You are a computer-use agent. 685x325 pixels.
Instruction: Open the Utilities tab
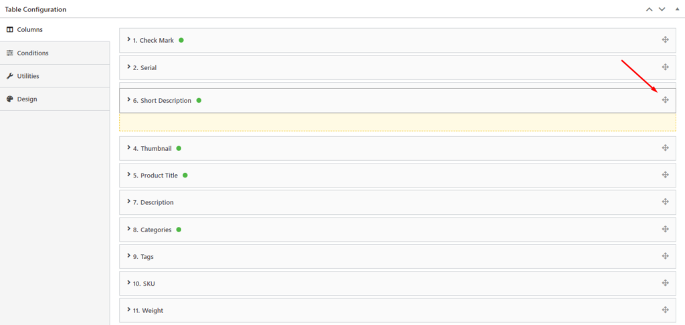pyautogui.click(x=28, y=76)
